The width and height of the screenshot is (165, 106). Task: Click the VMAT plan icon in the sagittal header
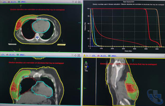[x=109, y=56]
